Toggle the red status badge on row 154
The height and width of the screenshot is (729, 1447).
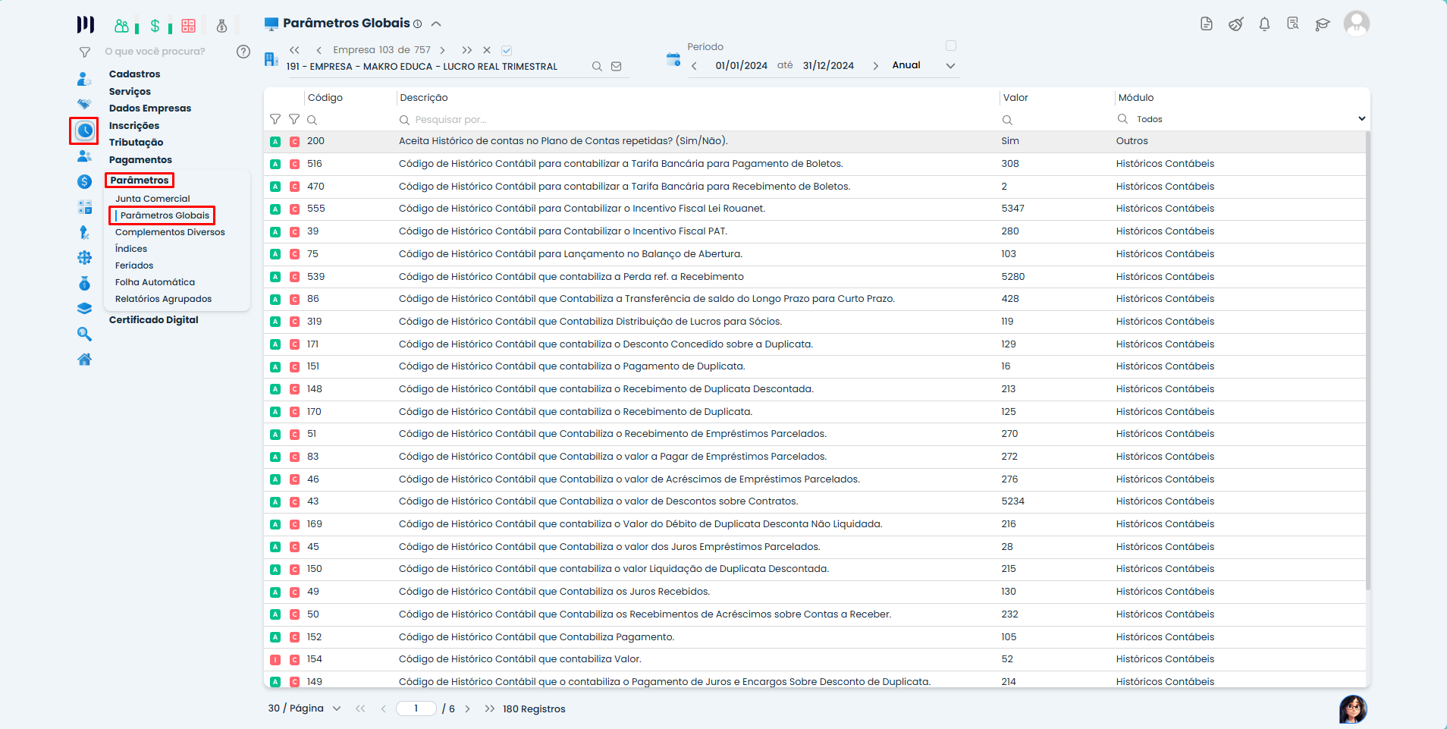tap(275, 660)
